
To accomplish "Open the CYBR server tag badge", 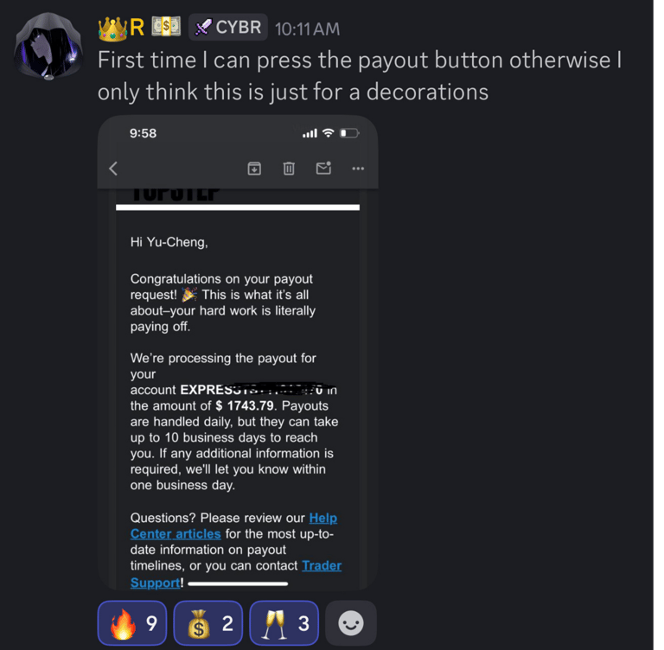I will pos(228,27).
